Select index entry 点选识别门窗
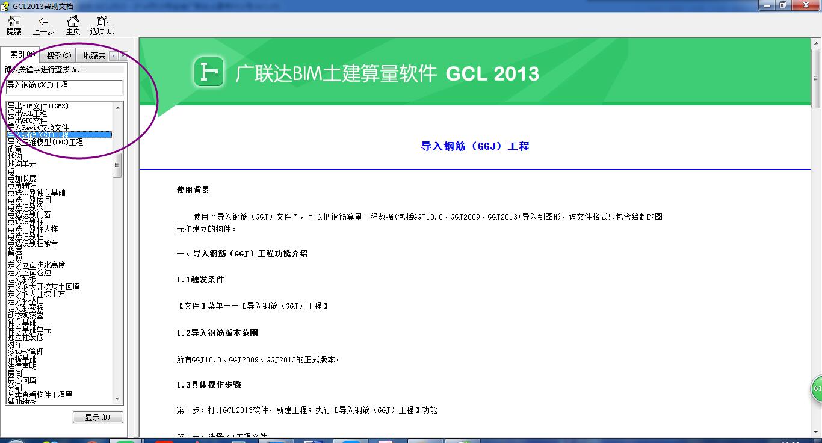Viewport: 822px width, 443px height. point(29,214)
